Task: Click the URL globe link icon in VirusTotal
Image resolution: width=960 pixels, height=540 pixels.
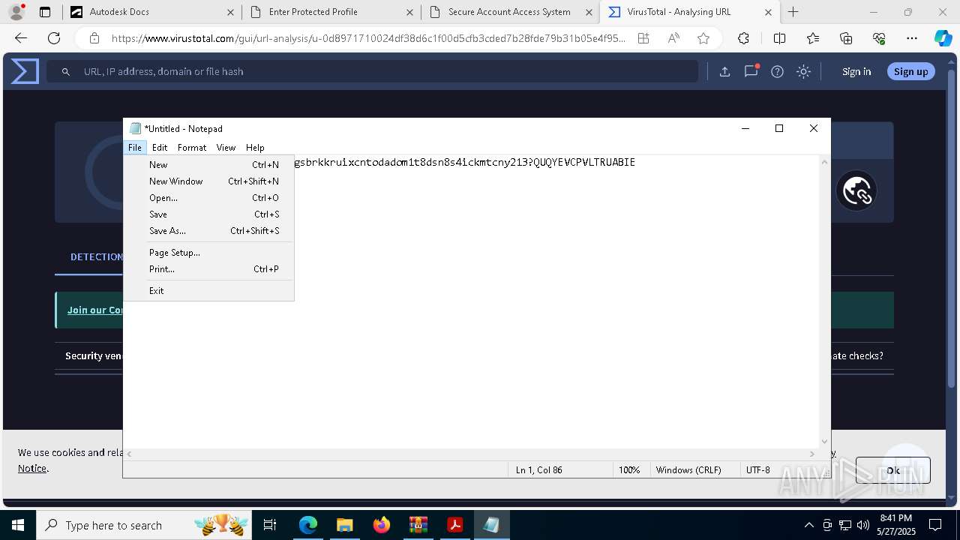Action: pos(856,190)
